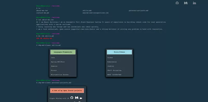
Task: Click contact-me.md in the ls output
Action: coord(43,13)
